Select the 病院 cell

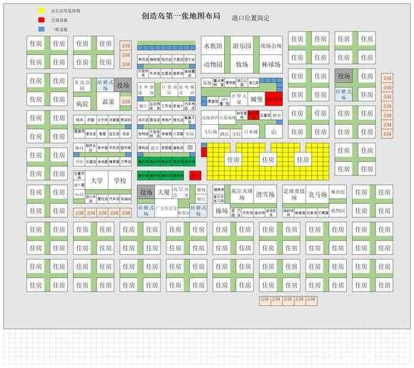click(82, 104)
